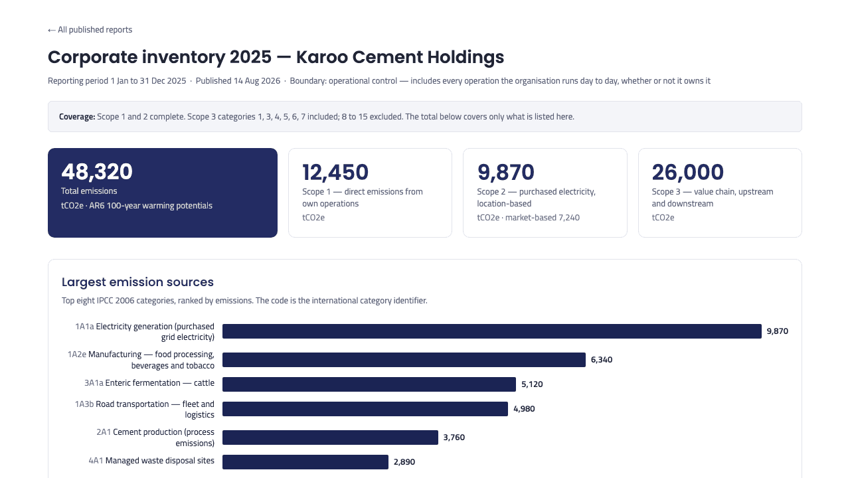
Task: Click the "Largest emission sources" heading
Action: (137, 282)
